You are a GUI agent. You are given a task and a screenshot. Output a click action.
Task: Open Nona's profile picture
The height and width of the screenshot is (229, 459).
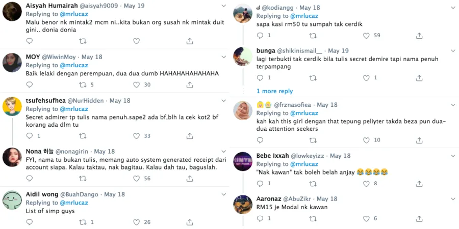(x=12, y=157)
